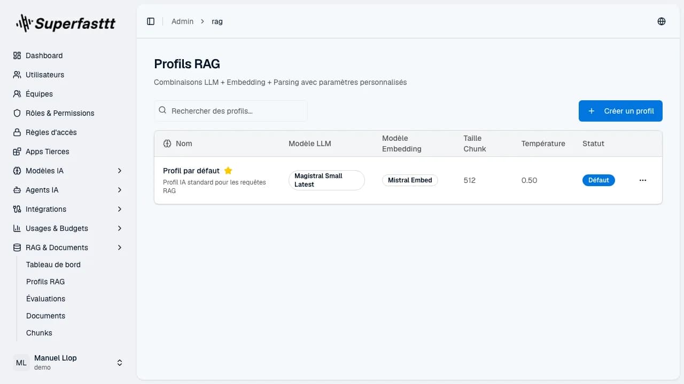Click the Mistral Embed badge
The width and height of the screenshot is (684, 384).
coord(410,180)
